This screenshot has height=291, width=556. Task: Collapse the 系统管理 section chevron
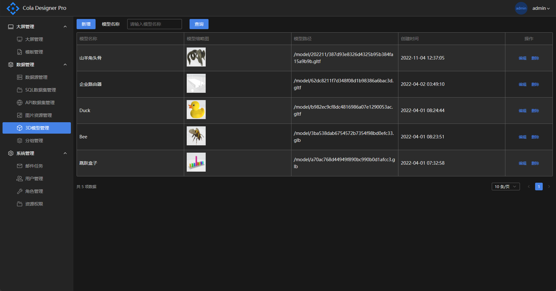[65, 153]
